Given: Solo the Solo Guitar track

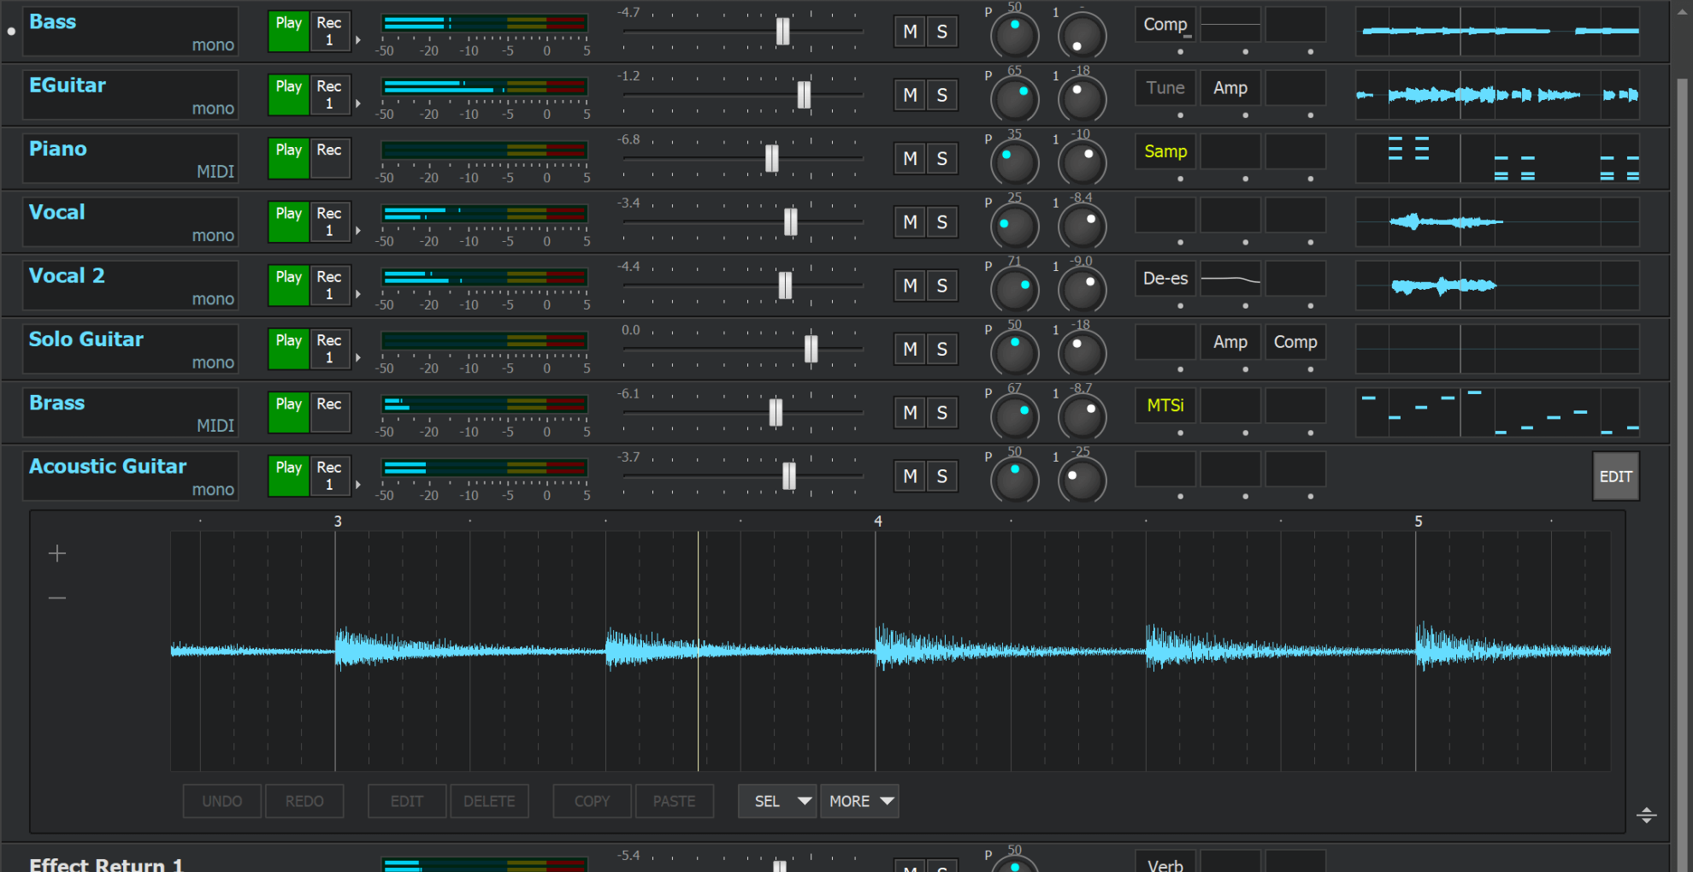Looking at the screenshot, I should pyautogui.click(x=941, y=349).
